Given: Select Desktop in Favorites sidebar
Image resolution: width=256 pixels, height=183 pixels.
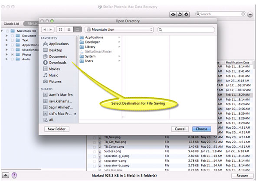Looking at the screenshot, I should pyautogui.click(x=53, y=50).
